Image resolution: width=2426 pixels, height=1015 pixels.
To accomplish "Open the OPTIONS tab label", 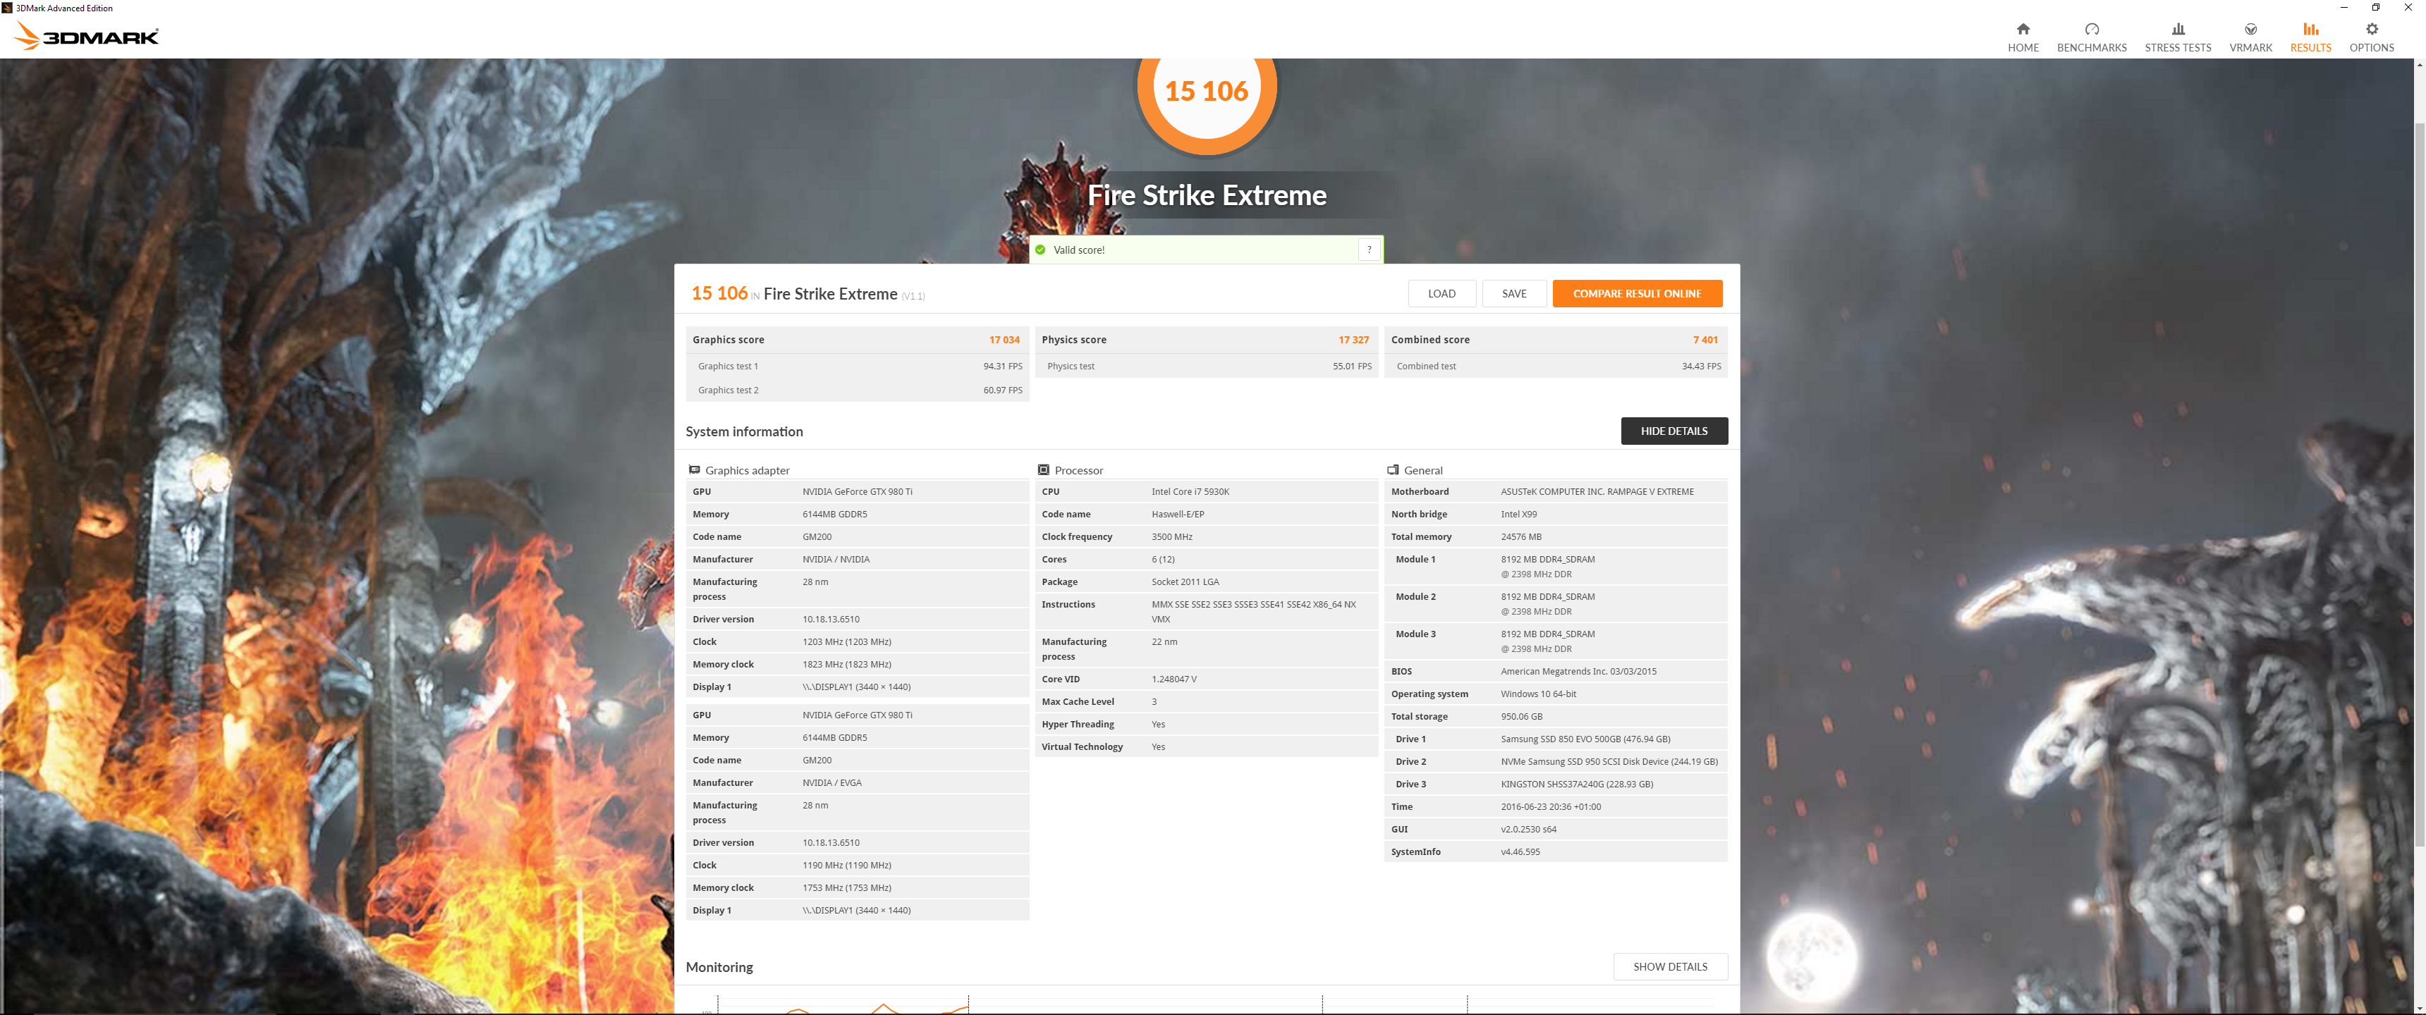I will [x=2372, y=48].
